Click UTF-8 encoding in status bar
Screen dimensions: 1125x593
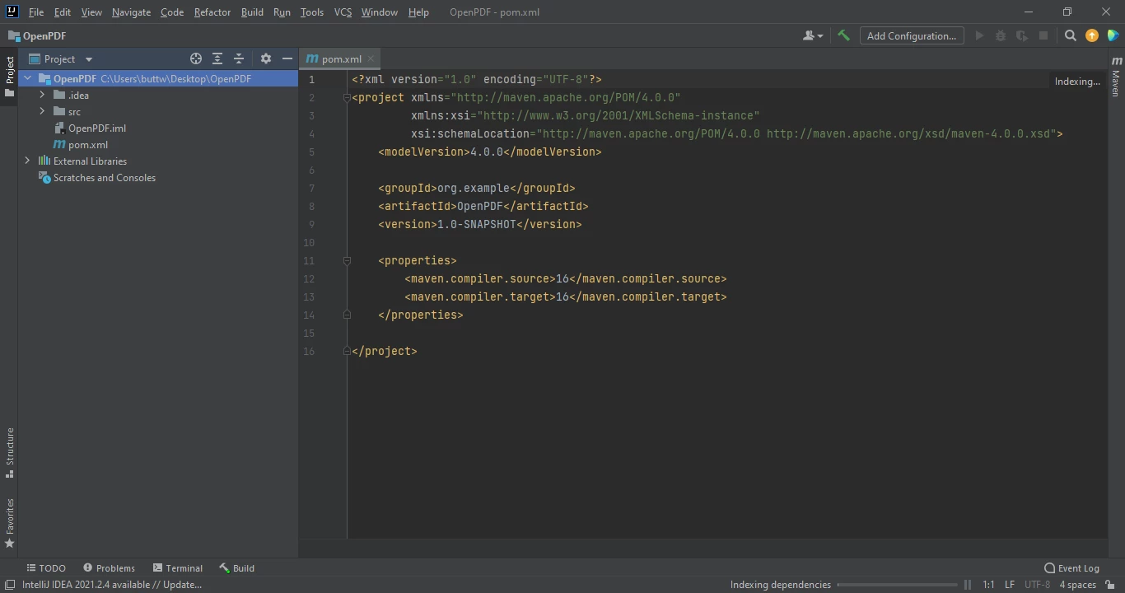click(x=1037, y=585)
